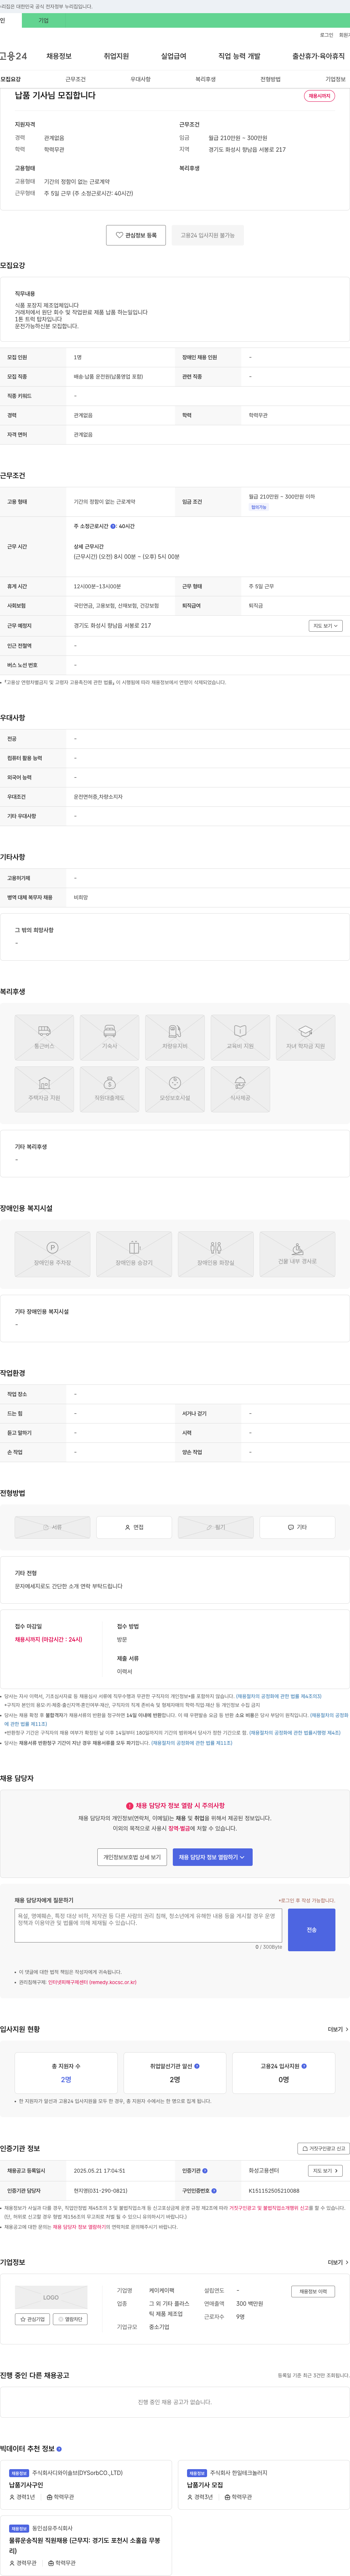Screen dimensions: 350x2576
Task: Click the 개인정보보호법 상세 보기 button
Action: click(x=132, y=1857)
